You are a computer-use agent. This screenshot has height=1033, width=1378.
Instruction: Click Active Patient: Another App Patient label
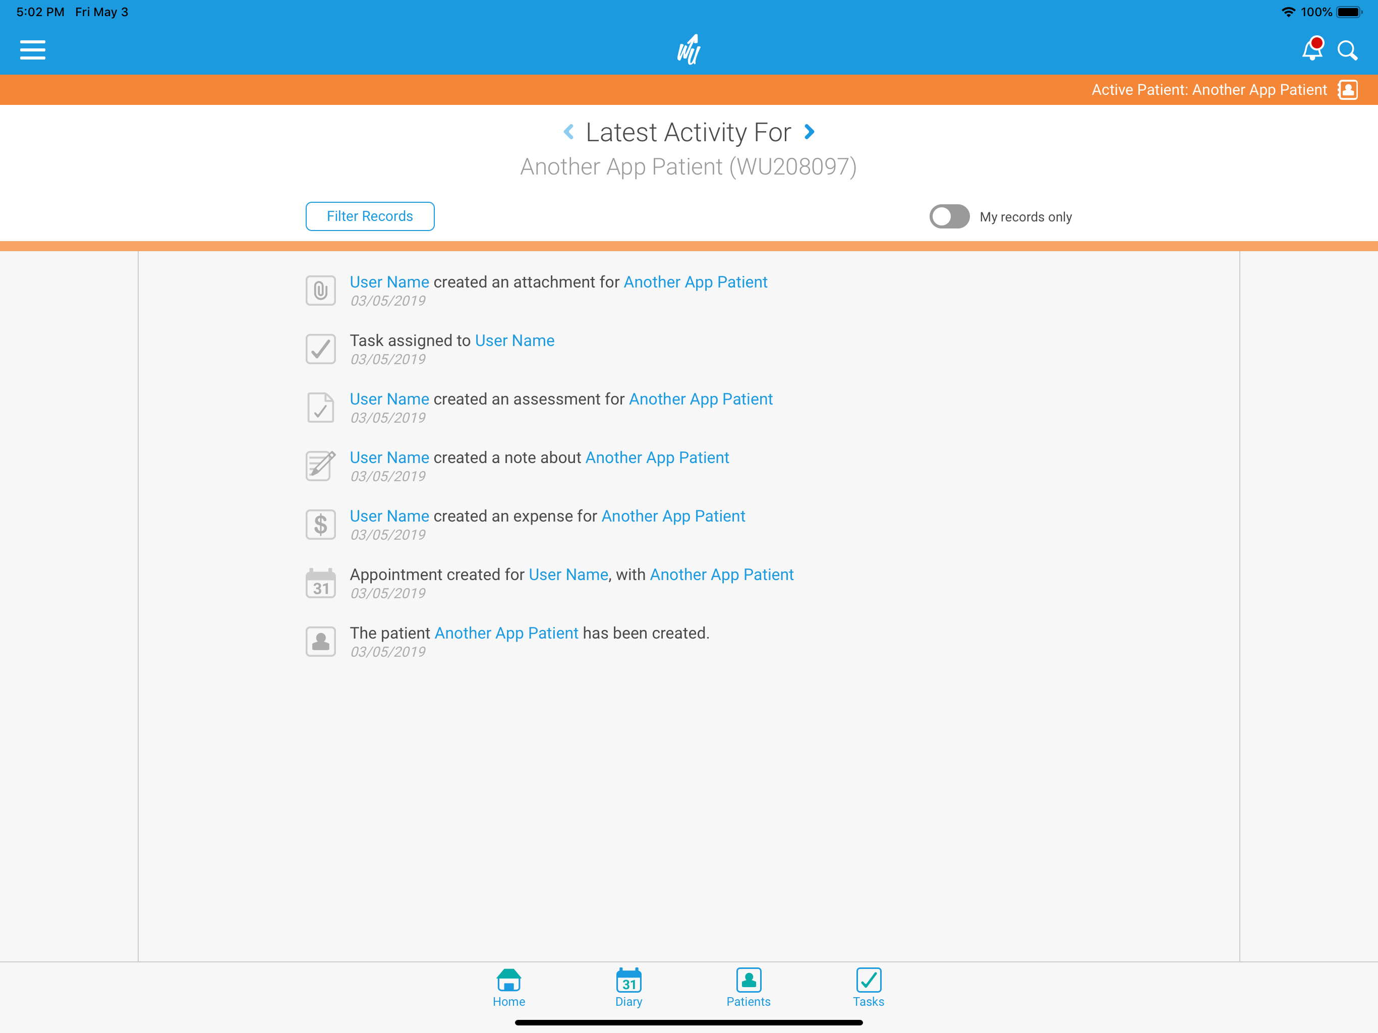1209,90
